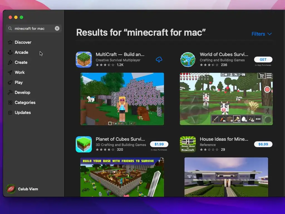The width and height of the screenshot is (285, 214).
Task: Click GET for World of Cubes
Action: [x=263, y=60]
